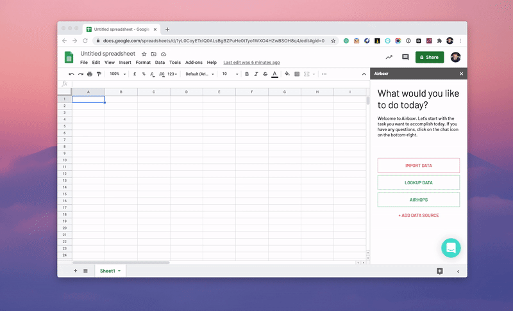
Task: Open the All Sheets list icon
Action: [85, 271]
